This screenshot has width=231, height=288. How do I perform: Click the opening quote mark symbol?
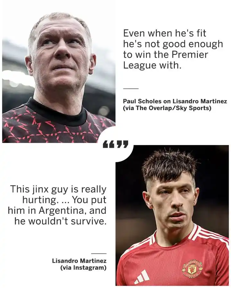click(109, 144)
